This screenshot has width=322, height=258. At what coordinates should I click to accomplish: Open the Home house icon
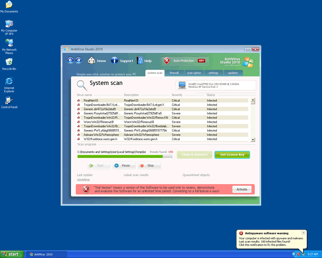[92, 61]
